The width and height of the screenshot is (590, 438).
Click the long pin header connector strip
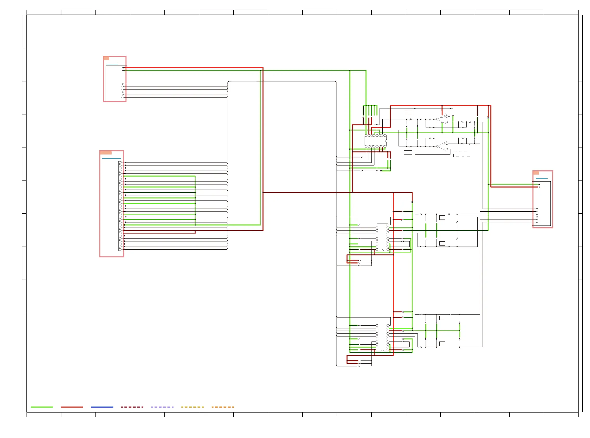(120, 206)
